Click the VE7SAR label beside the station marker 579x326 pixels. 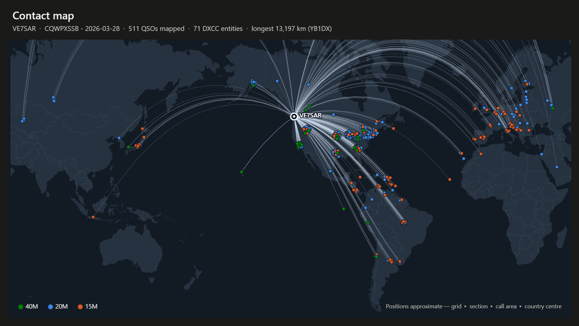click(x=310, y=115)
